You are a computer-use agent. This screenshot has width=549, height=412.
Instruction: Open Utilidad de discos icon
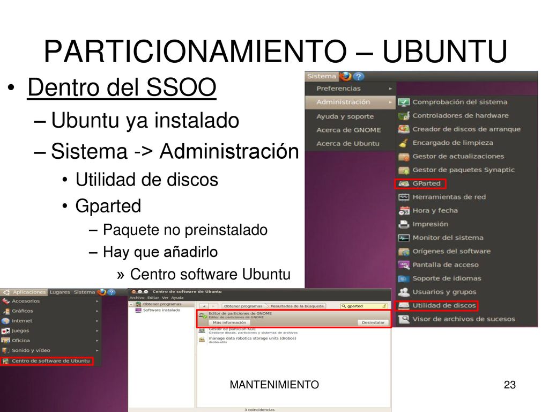click(x=404, y=306)
